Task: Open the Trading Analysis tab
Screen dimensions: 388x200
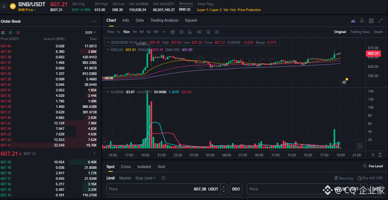Action: point(164,20)
